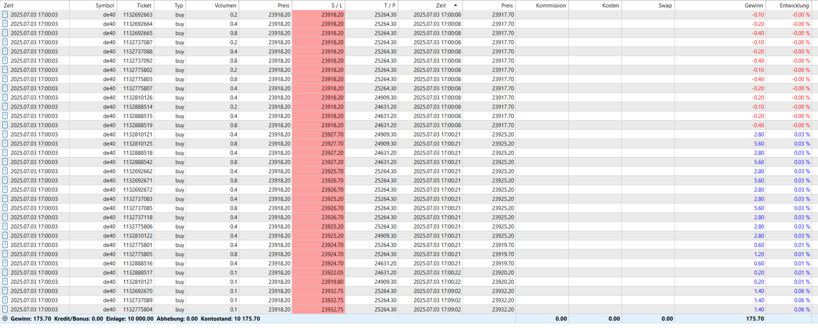Image resolution: width=818 pixels, height=328 pixels.
Task: Click the document icon for ticket 1132692665
Action: (x=5, y=33)
